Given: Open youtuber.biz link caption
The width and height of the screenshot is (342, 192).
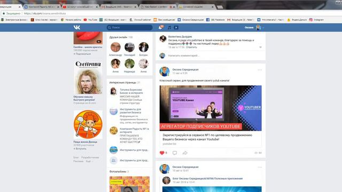Looking at the screenshot, I should coord(169,144).
